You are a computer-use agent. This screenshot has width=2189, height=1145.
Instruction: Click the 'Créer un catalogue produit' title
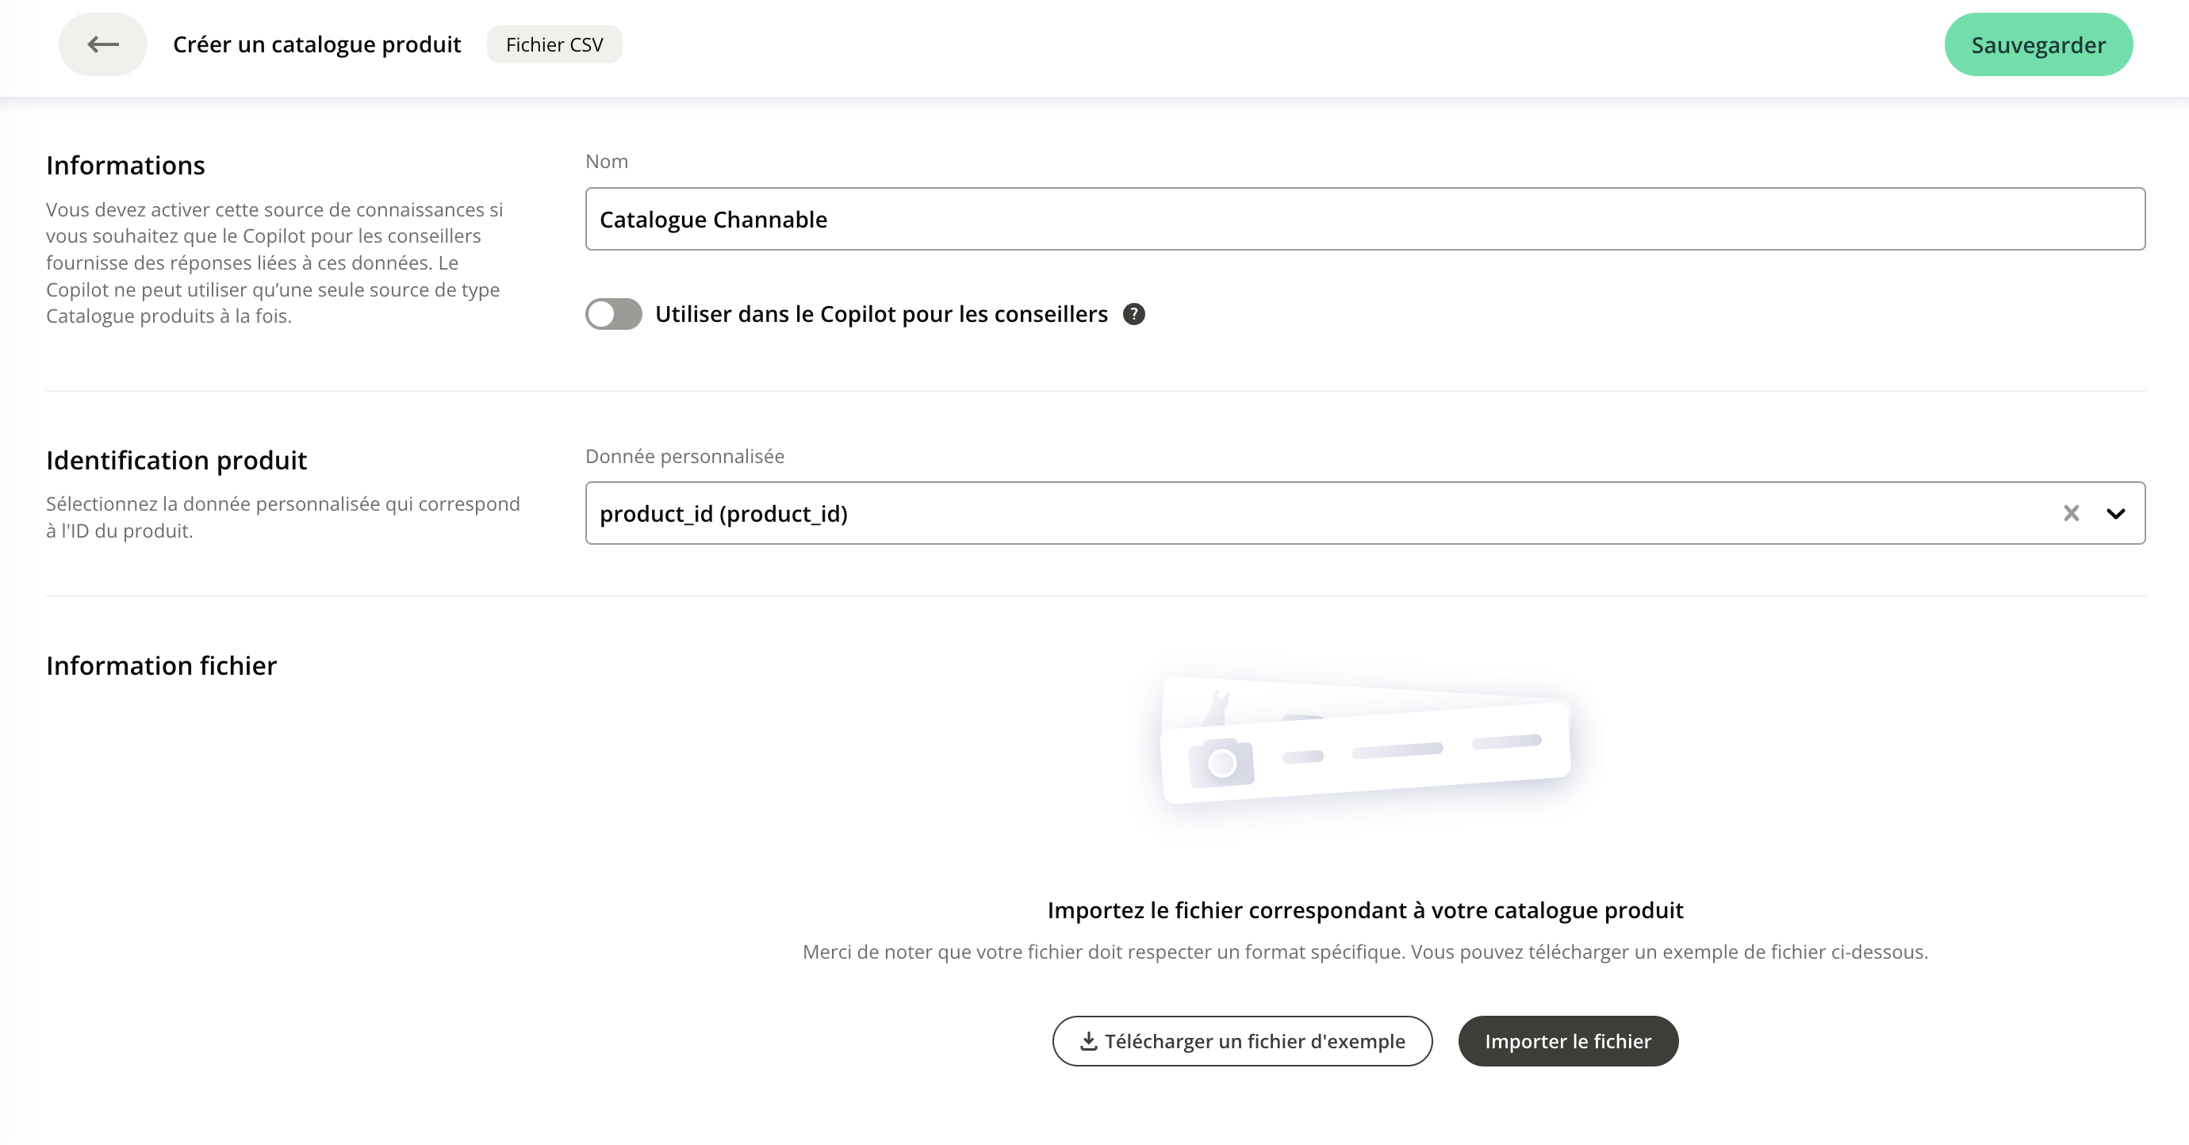(x=317, y=44)
